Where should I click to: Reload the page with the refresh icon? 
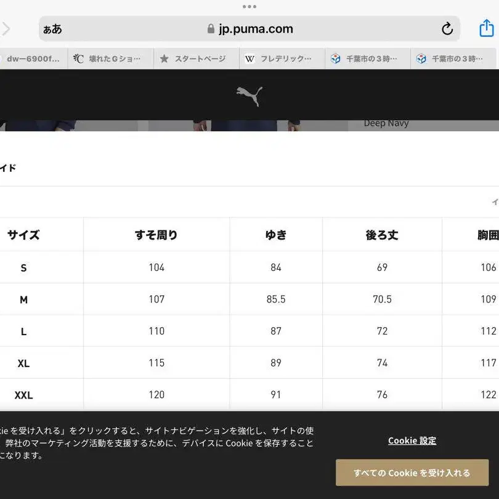(x=447, y=29)
